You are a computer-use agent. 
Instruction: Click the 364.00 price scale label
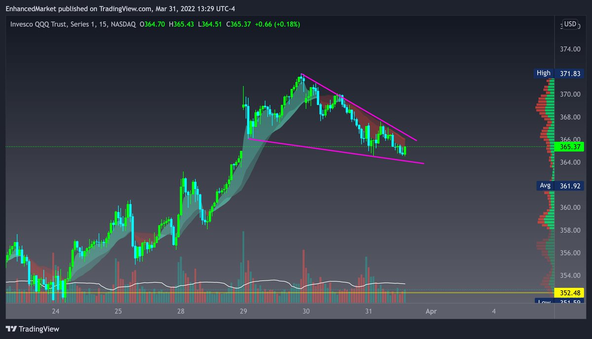tap(569, 162)
